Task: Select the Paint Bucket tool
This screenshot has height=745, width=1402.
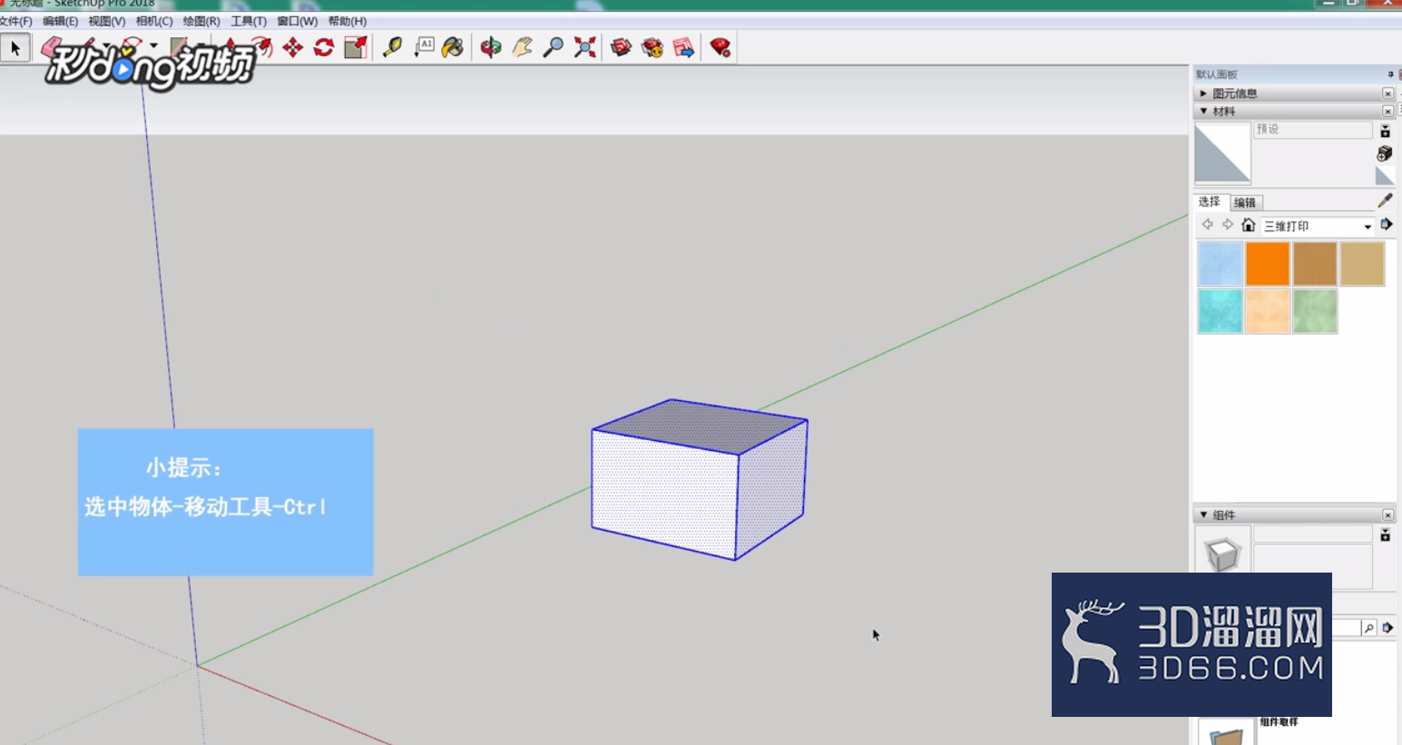Action: click(x=453, y=48)
